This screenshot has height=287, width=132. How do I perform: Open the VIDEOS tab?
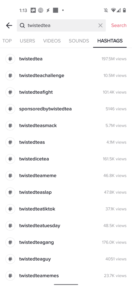click(52, 41)
